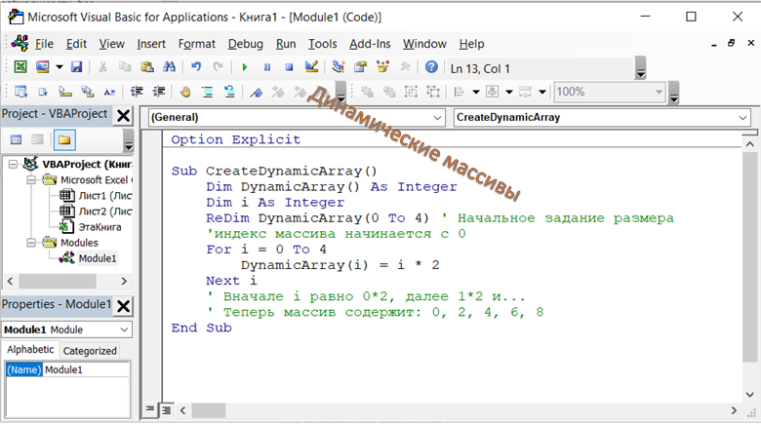761x424 pixels.
Task: Select Лист1 in the project tree
Action: [104, 196]
